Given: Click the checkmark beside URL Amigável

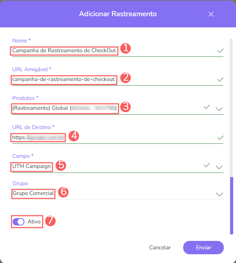Looking at the screenshot, I should pos(220,80).
